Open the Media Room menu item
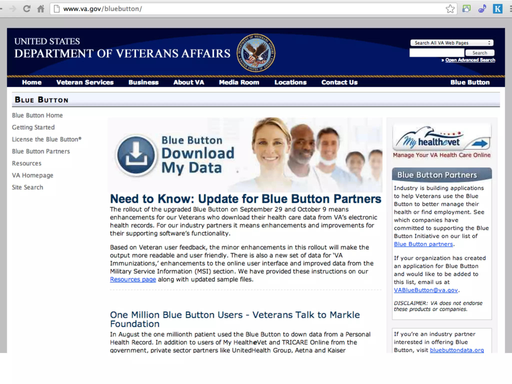This screenshot has height=384, width=512. click(239, 82)
